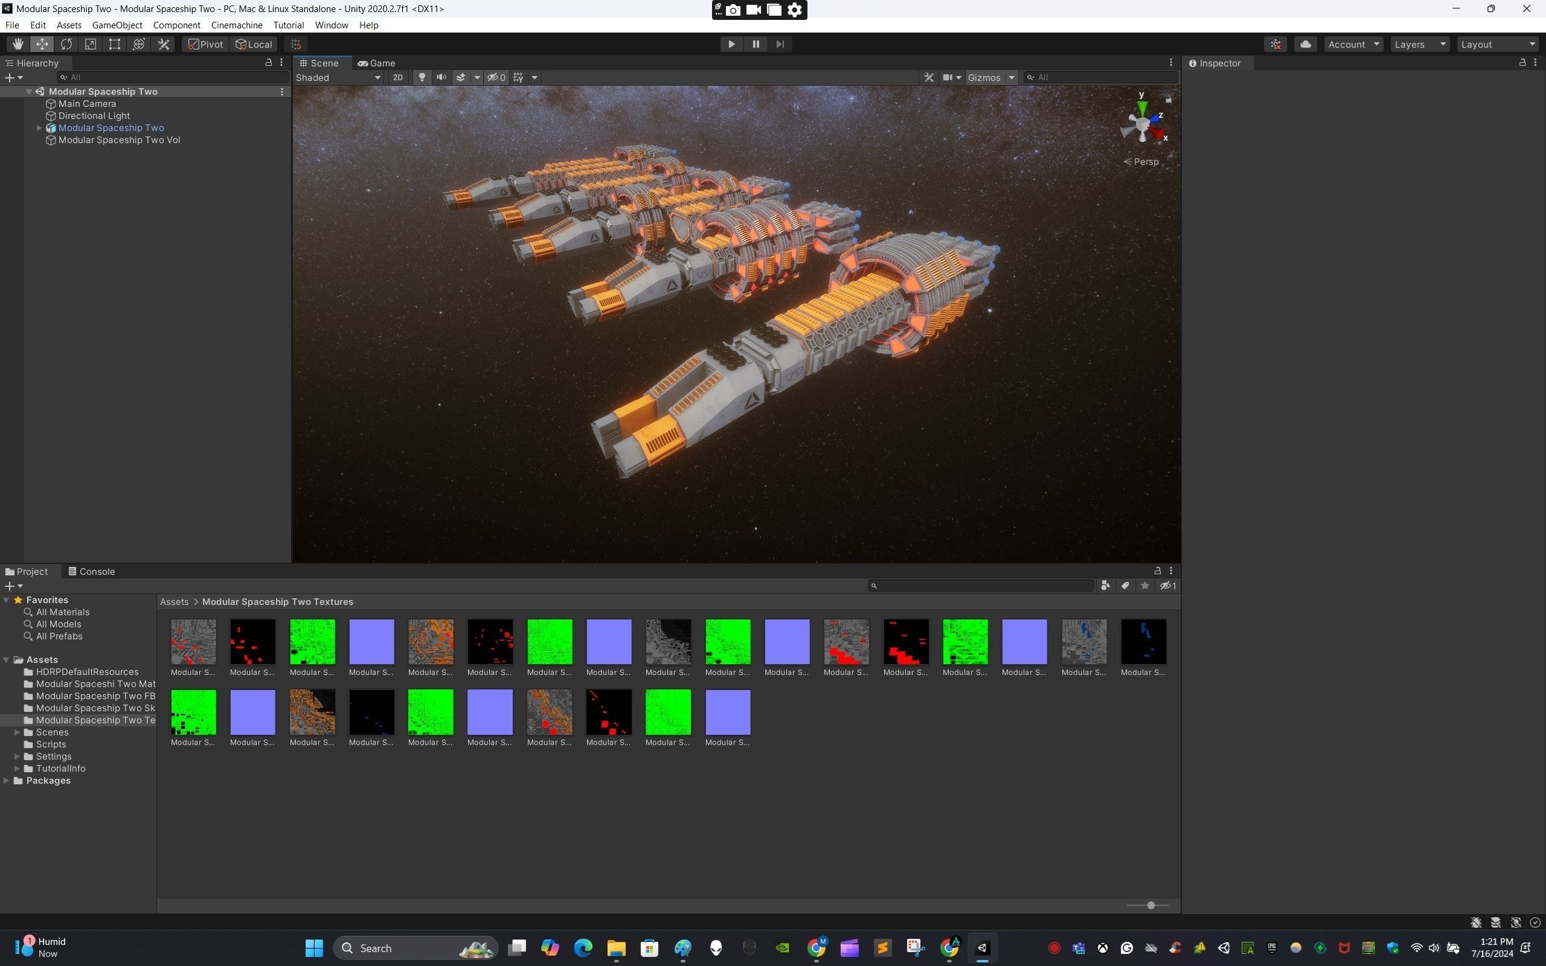Open Windows Start menu

(313, 948)
